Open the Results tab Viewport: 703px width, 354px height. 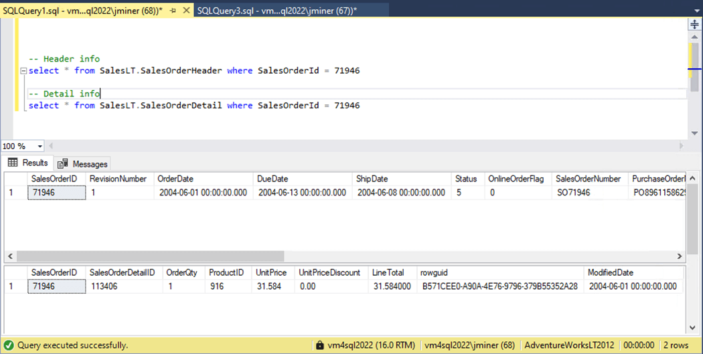pos(28,163)
